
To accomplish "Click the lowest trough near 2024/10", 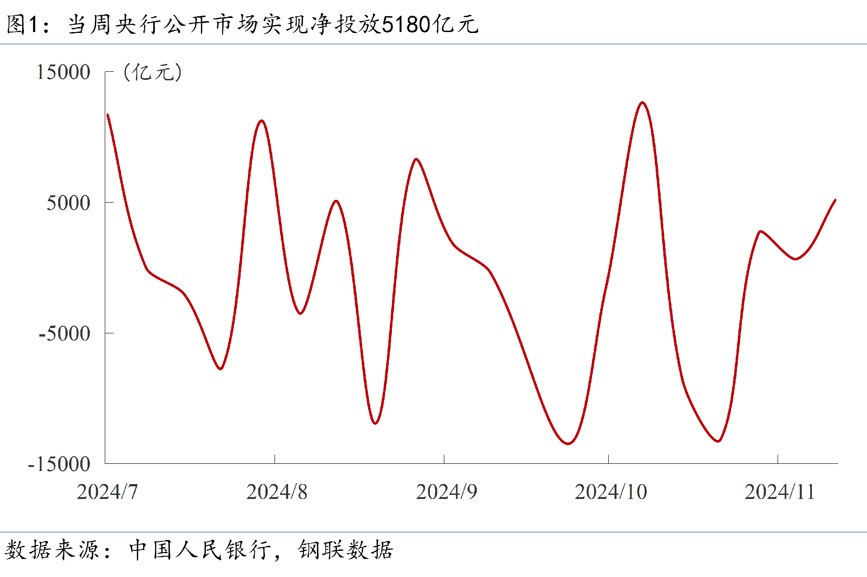I will pos(568,444).
